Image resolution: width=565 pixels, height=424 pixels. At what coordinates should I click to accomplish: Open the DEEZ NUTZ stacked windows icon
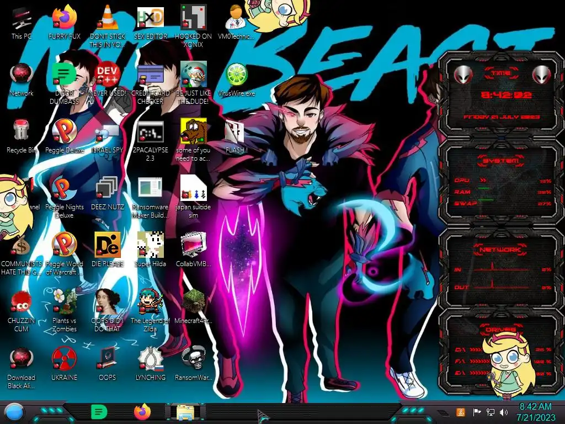pos(108,188)
